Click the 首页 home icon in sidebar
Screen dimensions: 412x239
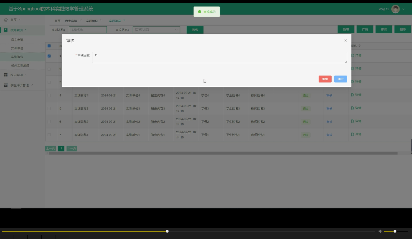click(5, 20)
